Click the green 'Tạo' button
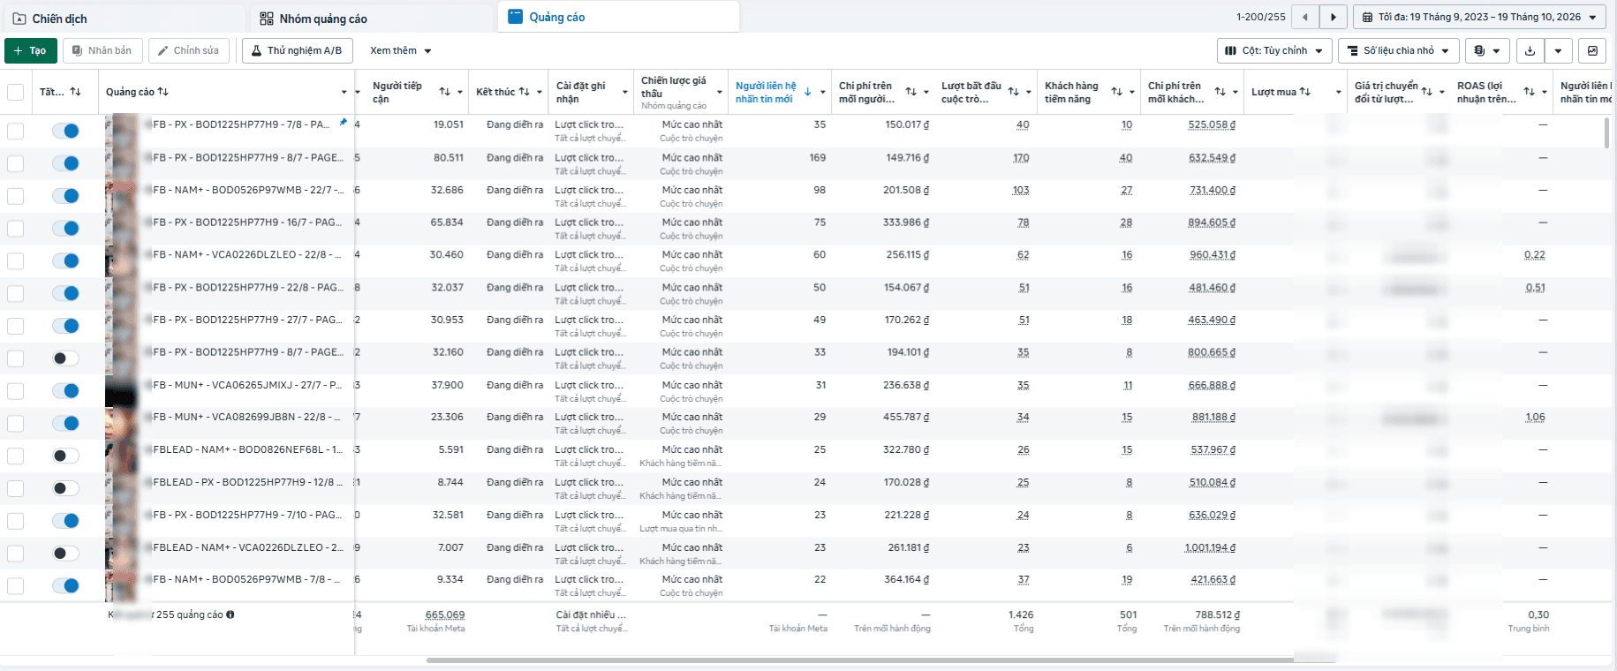The image size is (1617, 671). point(31,50)
